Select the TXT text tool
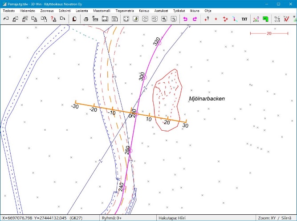Screen dimensions: 297x221 [x=244, y=19]
